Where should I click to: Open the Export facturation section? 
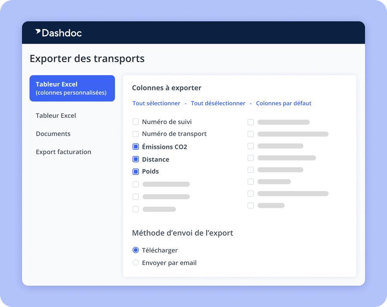(63, 152)
